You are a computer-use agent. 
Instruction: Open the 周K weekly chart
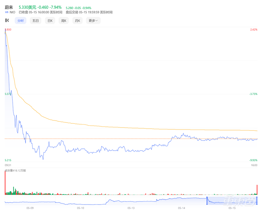click(64, 21)
